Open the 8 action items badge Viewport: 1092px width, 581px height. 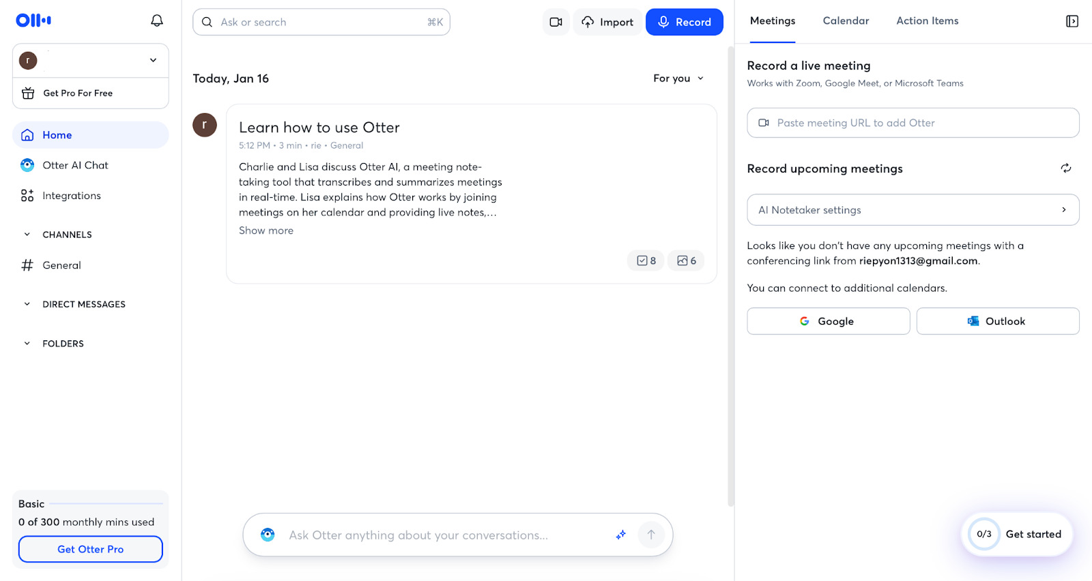pyautogui.click(x=646, y=260)
